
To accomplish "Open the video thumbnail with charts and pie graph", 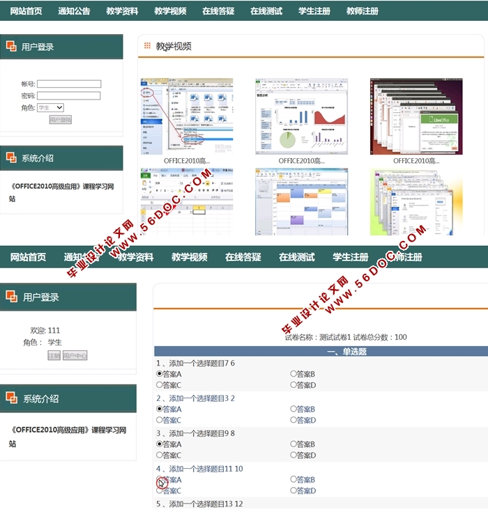I will pos(301,116).
